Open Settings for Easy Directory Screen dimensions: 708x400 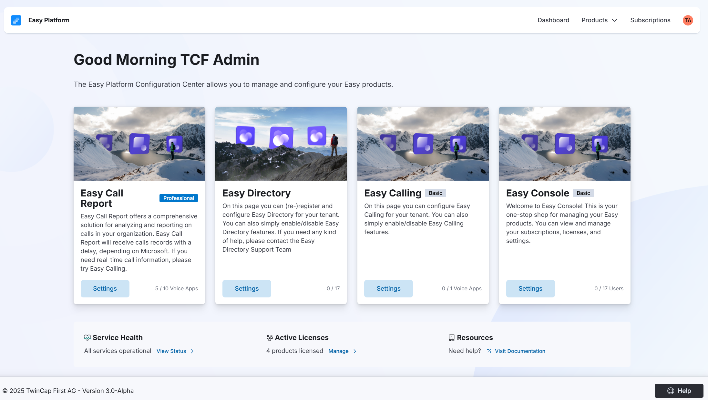point(247,289)
